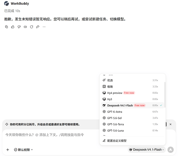Regenerate the response with retry icon
This screenshot has width=178, height=156.
coord(31,27)
